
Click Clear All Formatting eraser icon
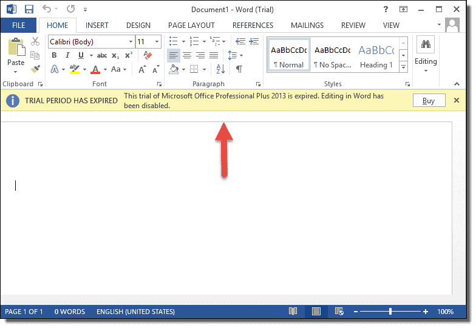[x=148, y=55]
